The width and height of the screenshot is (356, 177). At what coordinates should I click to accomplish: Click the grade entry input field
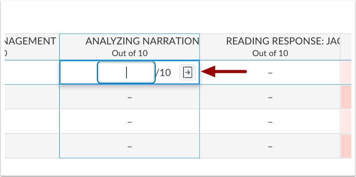tap(126, 73)
